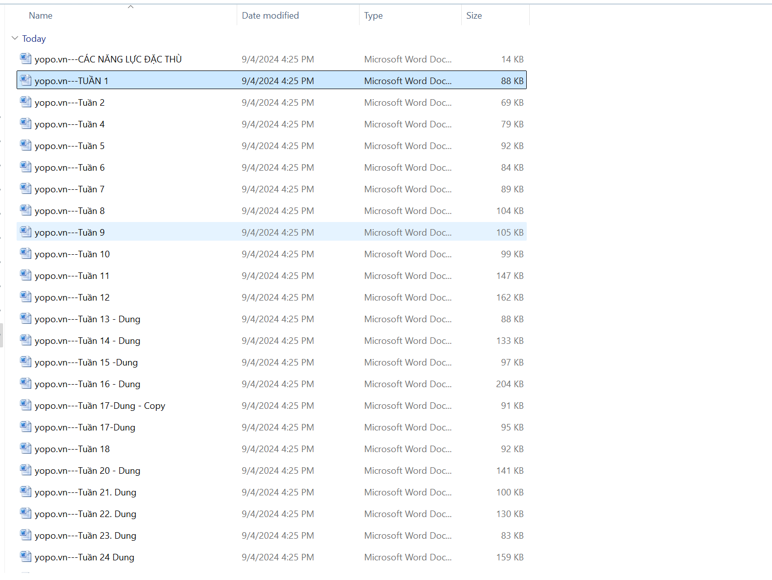Click Word icon beside yopo.vn---Tuần 10
This screenshot has height=580, width=772.
(26, 253)
